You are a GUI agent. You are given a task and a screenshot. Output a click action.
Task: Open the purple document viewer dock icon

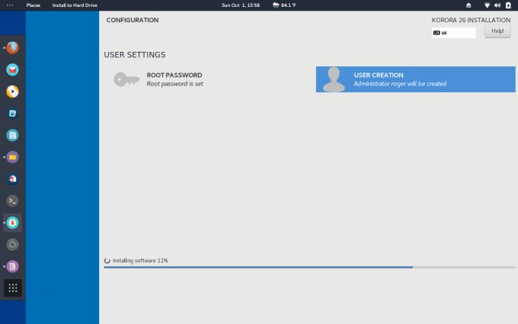coord(12,267)
